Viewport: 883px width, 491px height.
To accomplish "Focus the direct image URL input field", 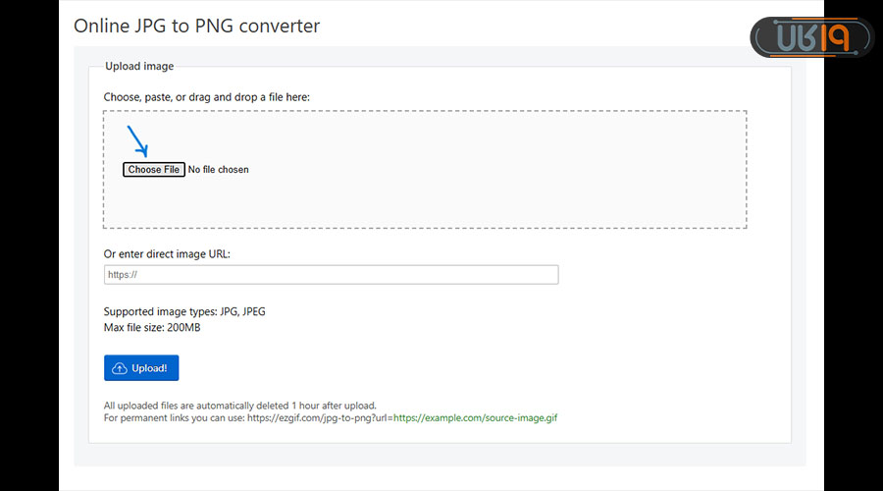I will click(331, 275).
